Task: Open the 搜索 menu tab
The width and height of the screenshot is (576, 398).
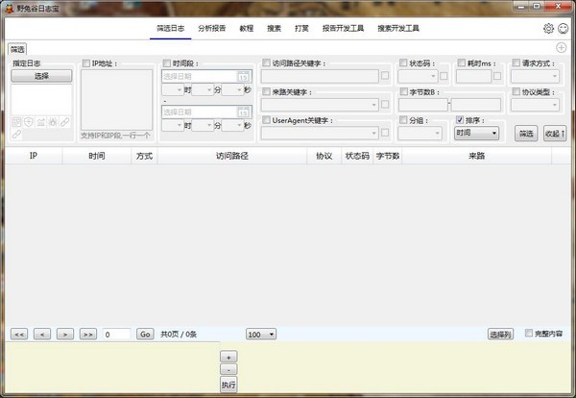Action: [274, 28]
